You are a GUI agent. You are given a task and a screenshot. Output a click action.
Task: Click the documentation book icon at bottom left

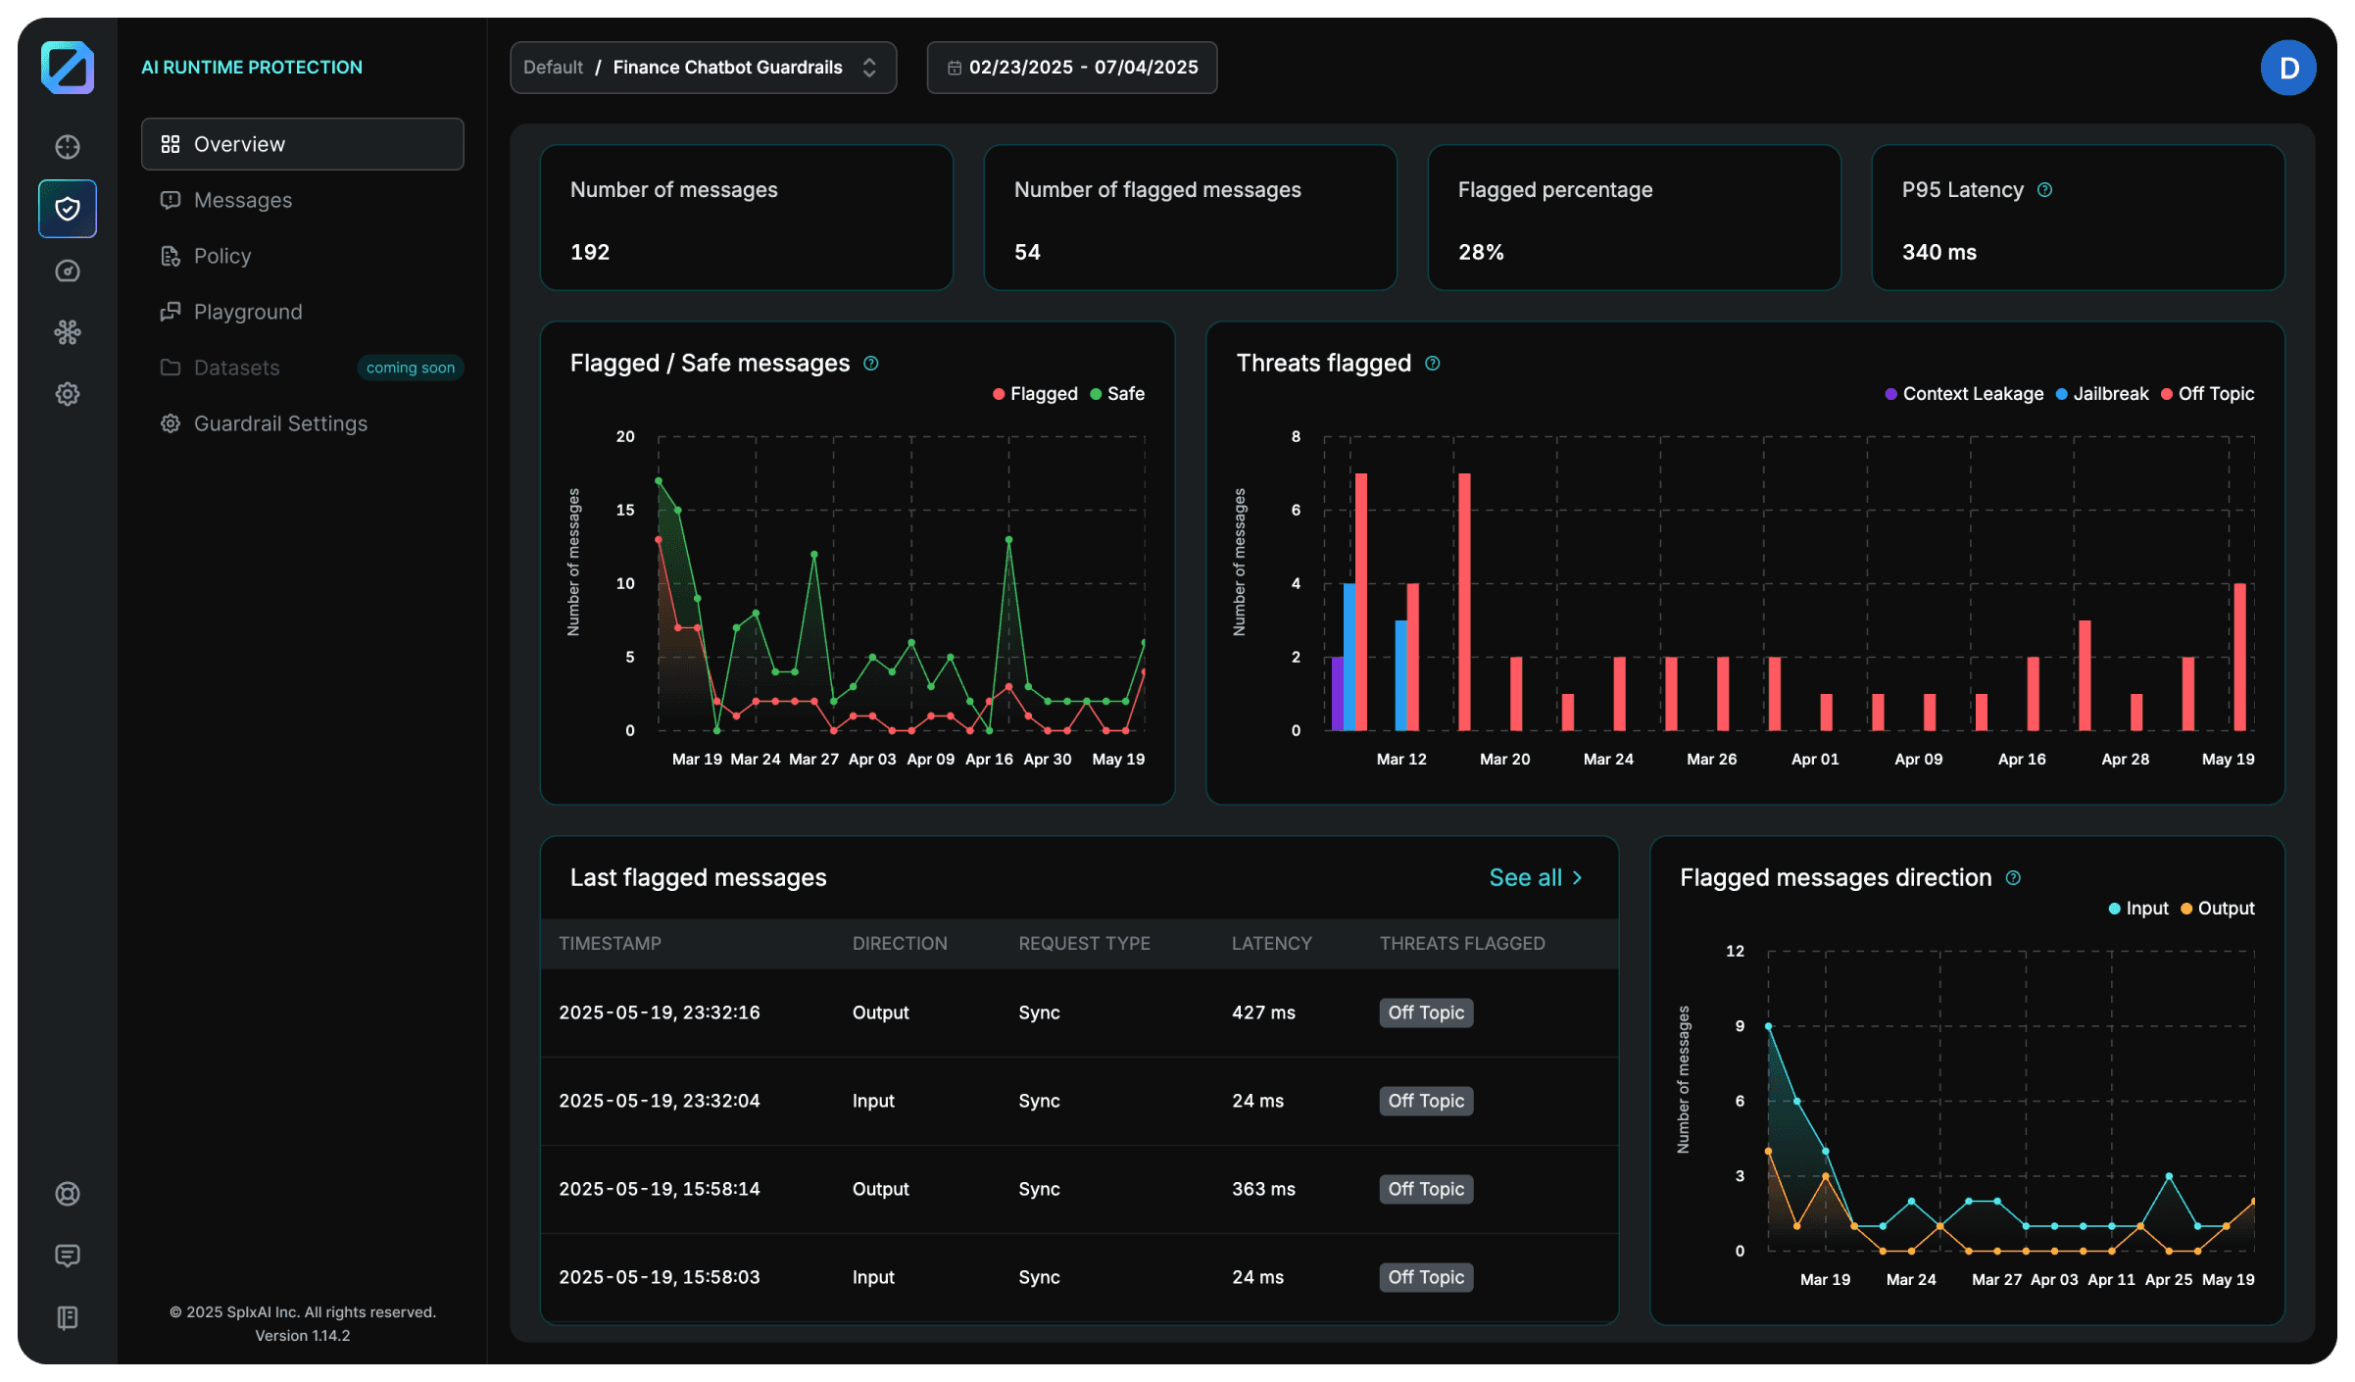click(x=68, y=1317)
